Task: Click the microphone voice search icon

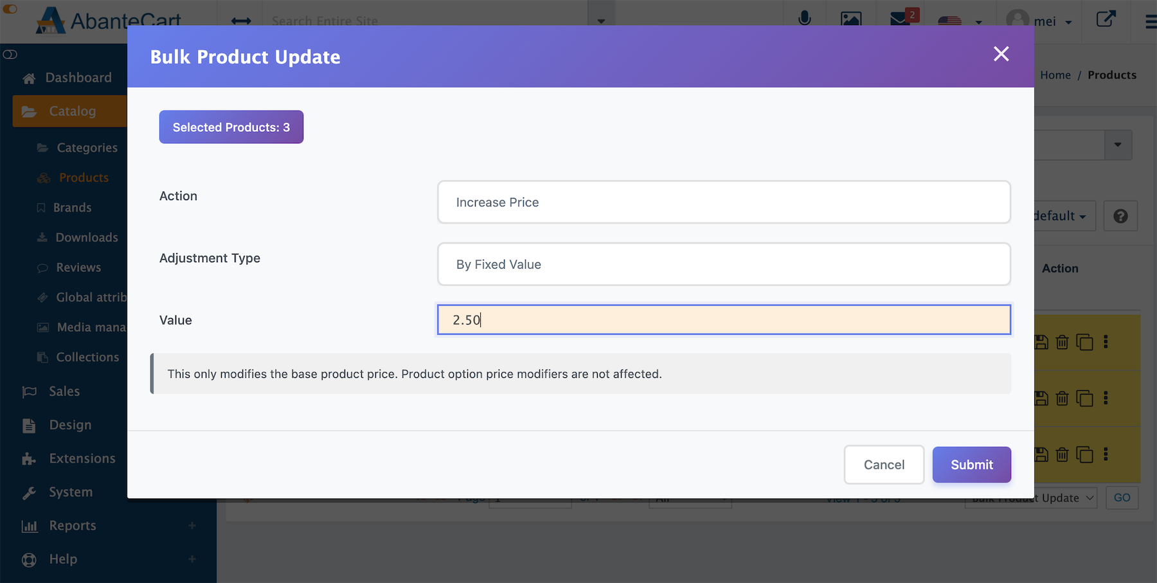Action: [x=804, y=19]
